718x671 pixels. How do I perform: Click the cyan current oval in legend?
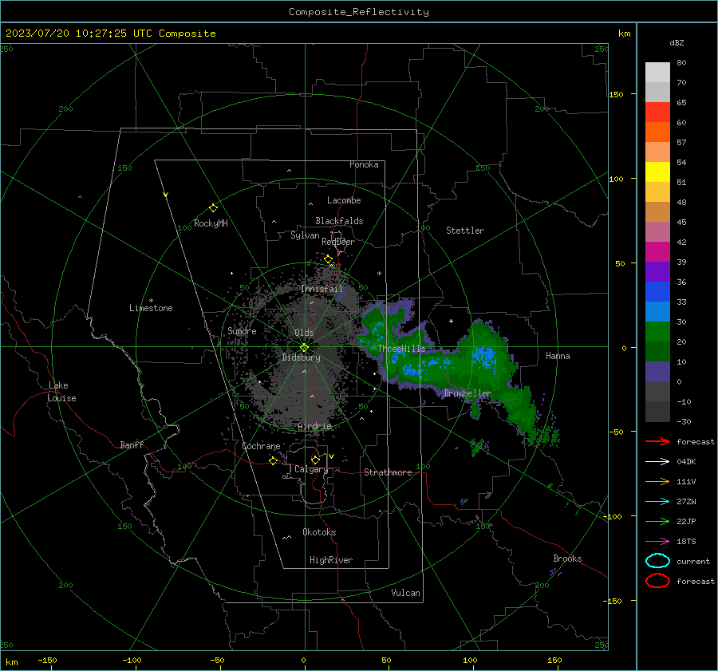click(657, 561)
